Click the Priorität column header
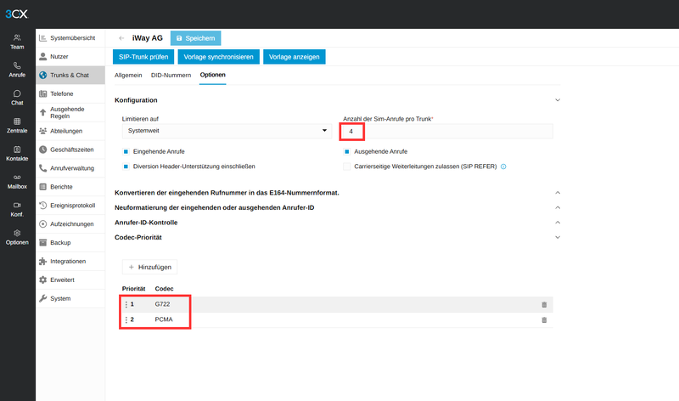 click(133, 289)
